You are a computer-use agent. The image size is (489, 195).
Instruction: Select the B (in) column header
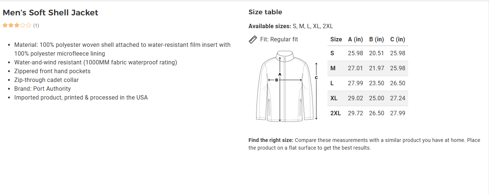click(x=376, y=40)
